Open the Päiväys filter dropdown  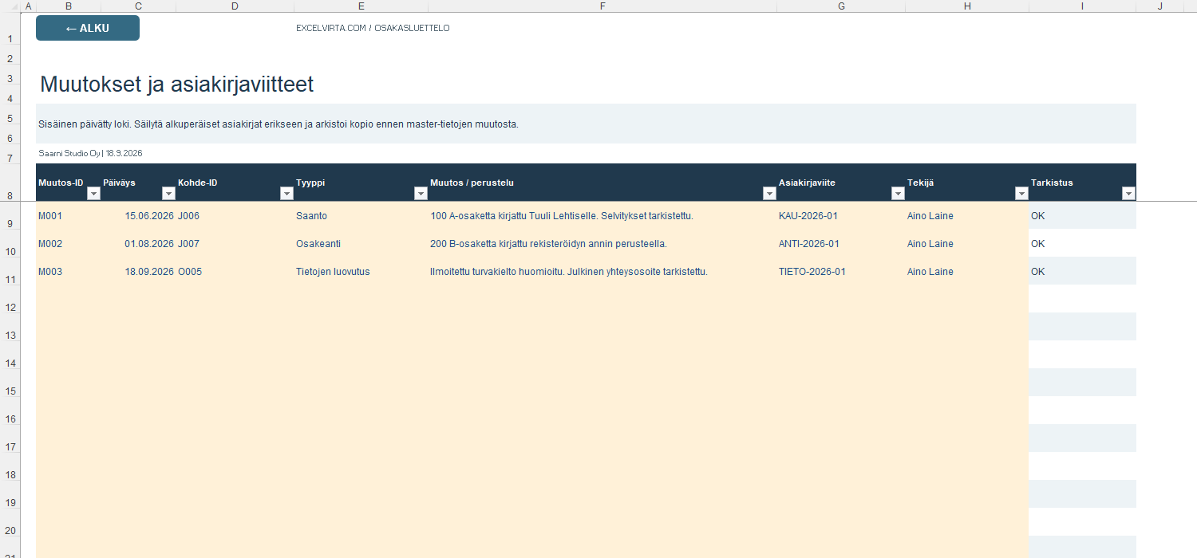tap(168, 193)
